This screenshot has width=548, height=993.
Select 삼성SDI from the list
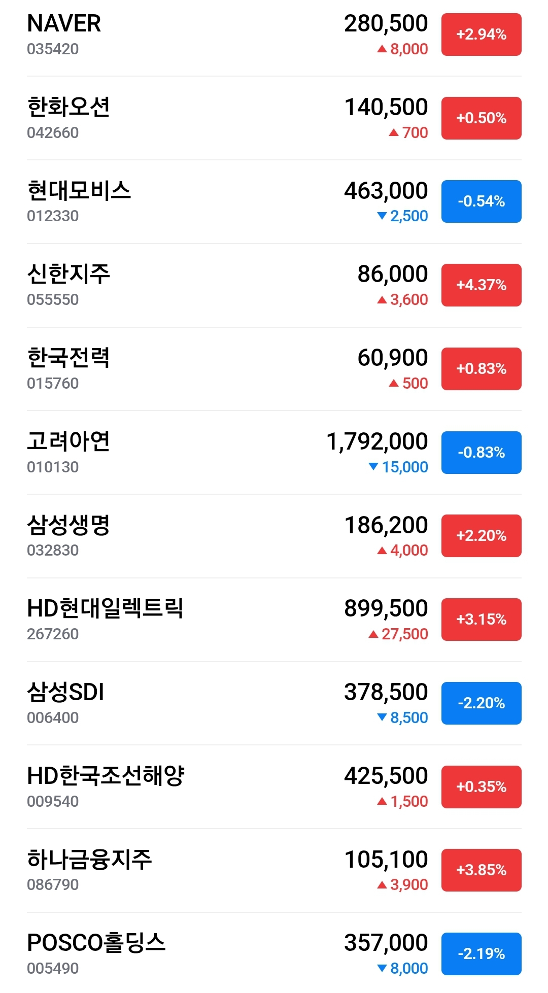pos(65,692)
